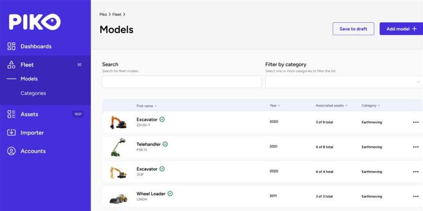Switch to the Categories section
This screenshot has height=211, width=423.
tap(33, 93)
